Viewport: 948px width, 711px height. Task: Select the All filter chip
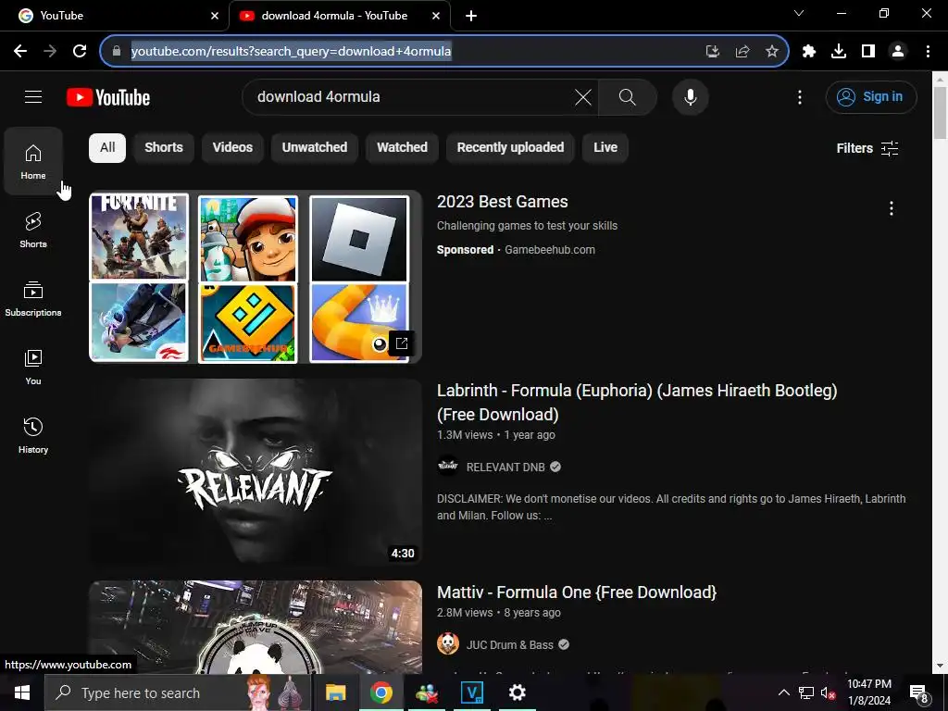tap(107, 147)
